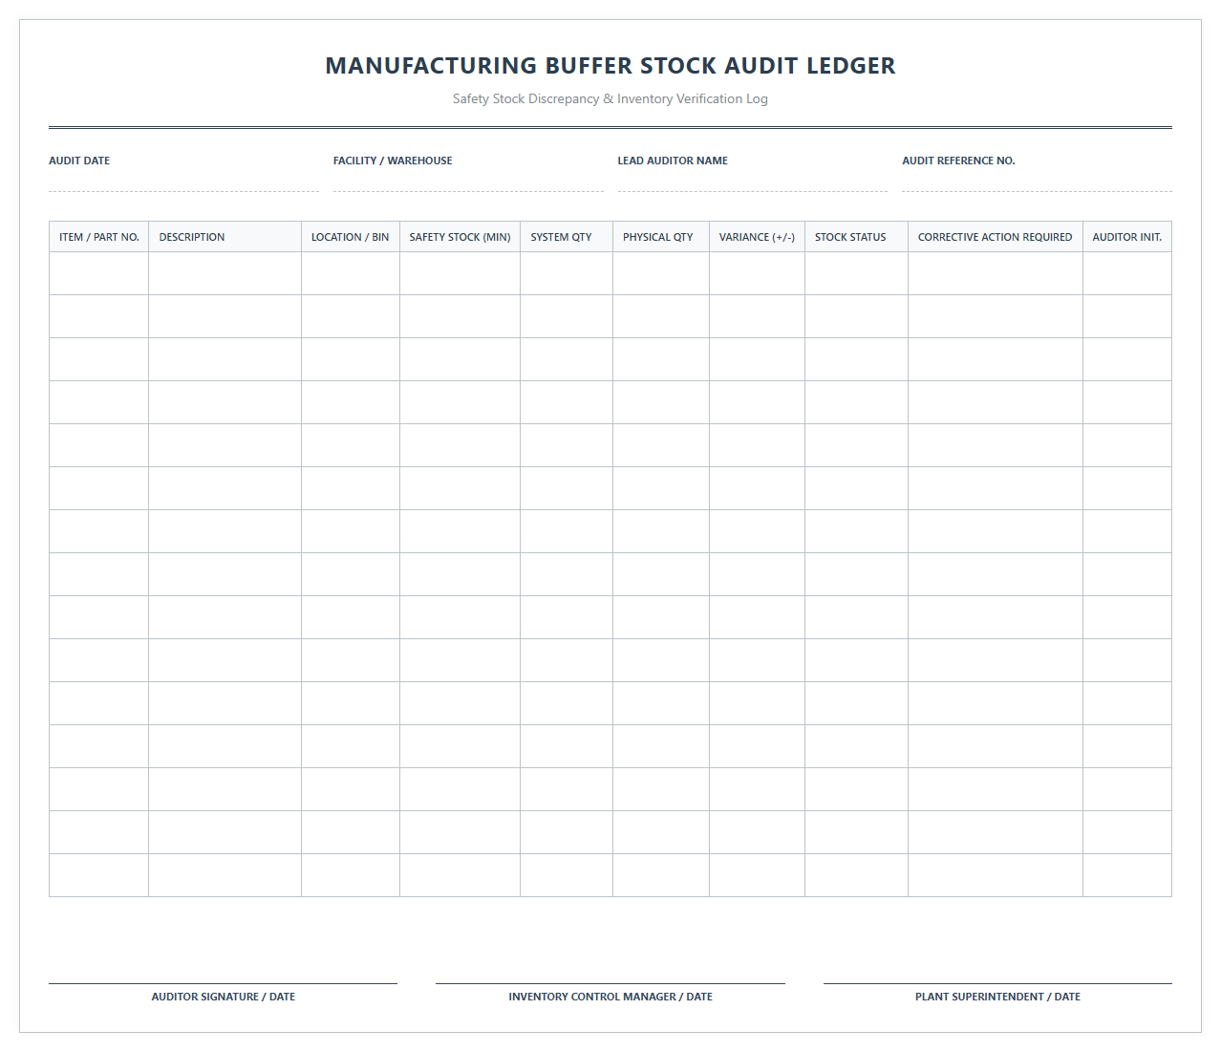Click the STOCK STATUS column header
Screen dimensions: 1221x1052
click(x=857, y=237)
